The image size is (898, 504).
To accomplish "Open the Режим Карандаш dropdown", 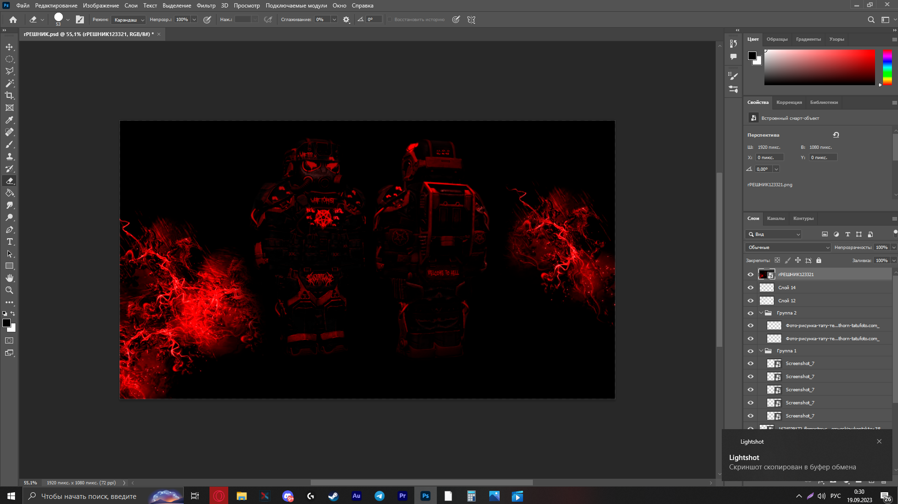I will [x=129, y=20].
